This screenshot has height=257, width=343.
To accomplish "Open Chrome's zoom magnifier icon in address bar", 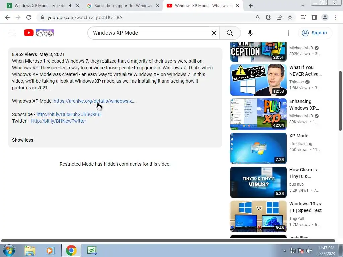I will [258, 17].
